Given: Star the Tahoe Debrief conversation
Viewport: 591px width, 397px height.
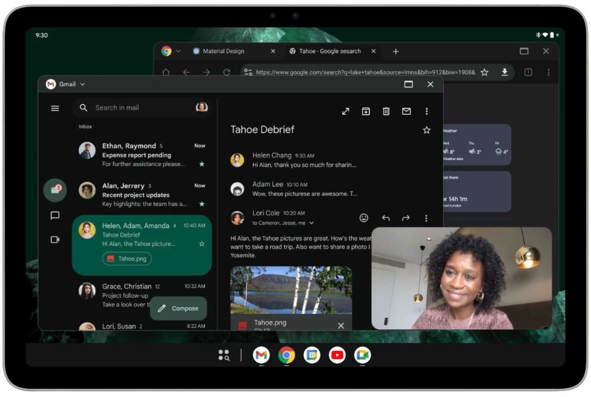Looking at the screenshot, I should (427, 130).
